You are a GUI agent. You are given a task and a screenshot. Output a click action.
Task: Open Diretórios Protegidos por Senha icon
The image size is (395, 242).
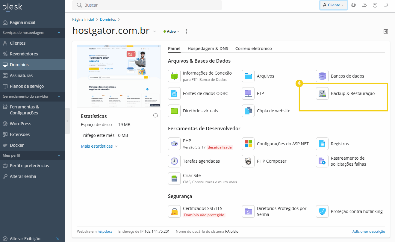point(248,211)
